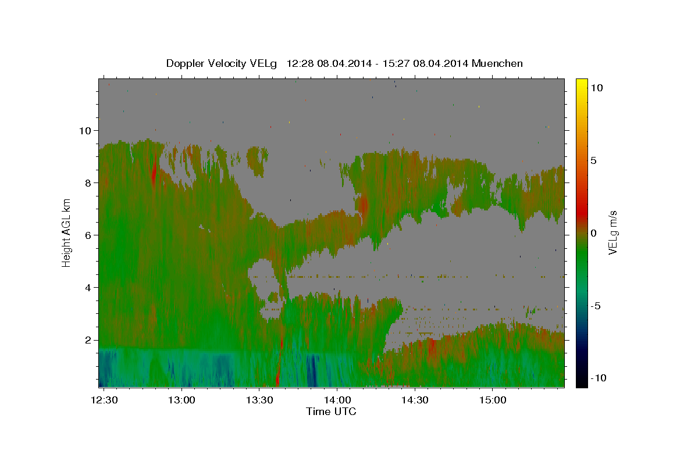Viewport: 698px width, 465px height.
Task: Click the '14:30' time axis label
Action: (x=415, y=400)
